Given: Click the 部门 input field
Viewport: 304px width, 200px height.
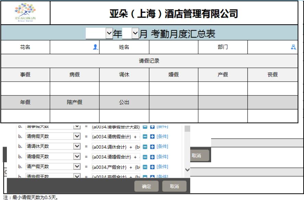Looking at the screenshot, I should 272,47.
